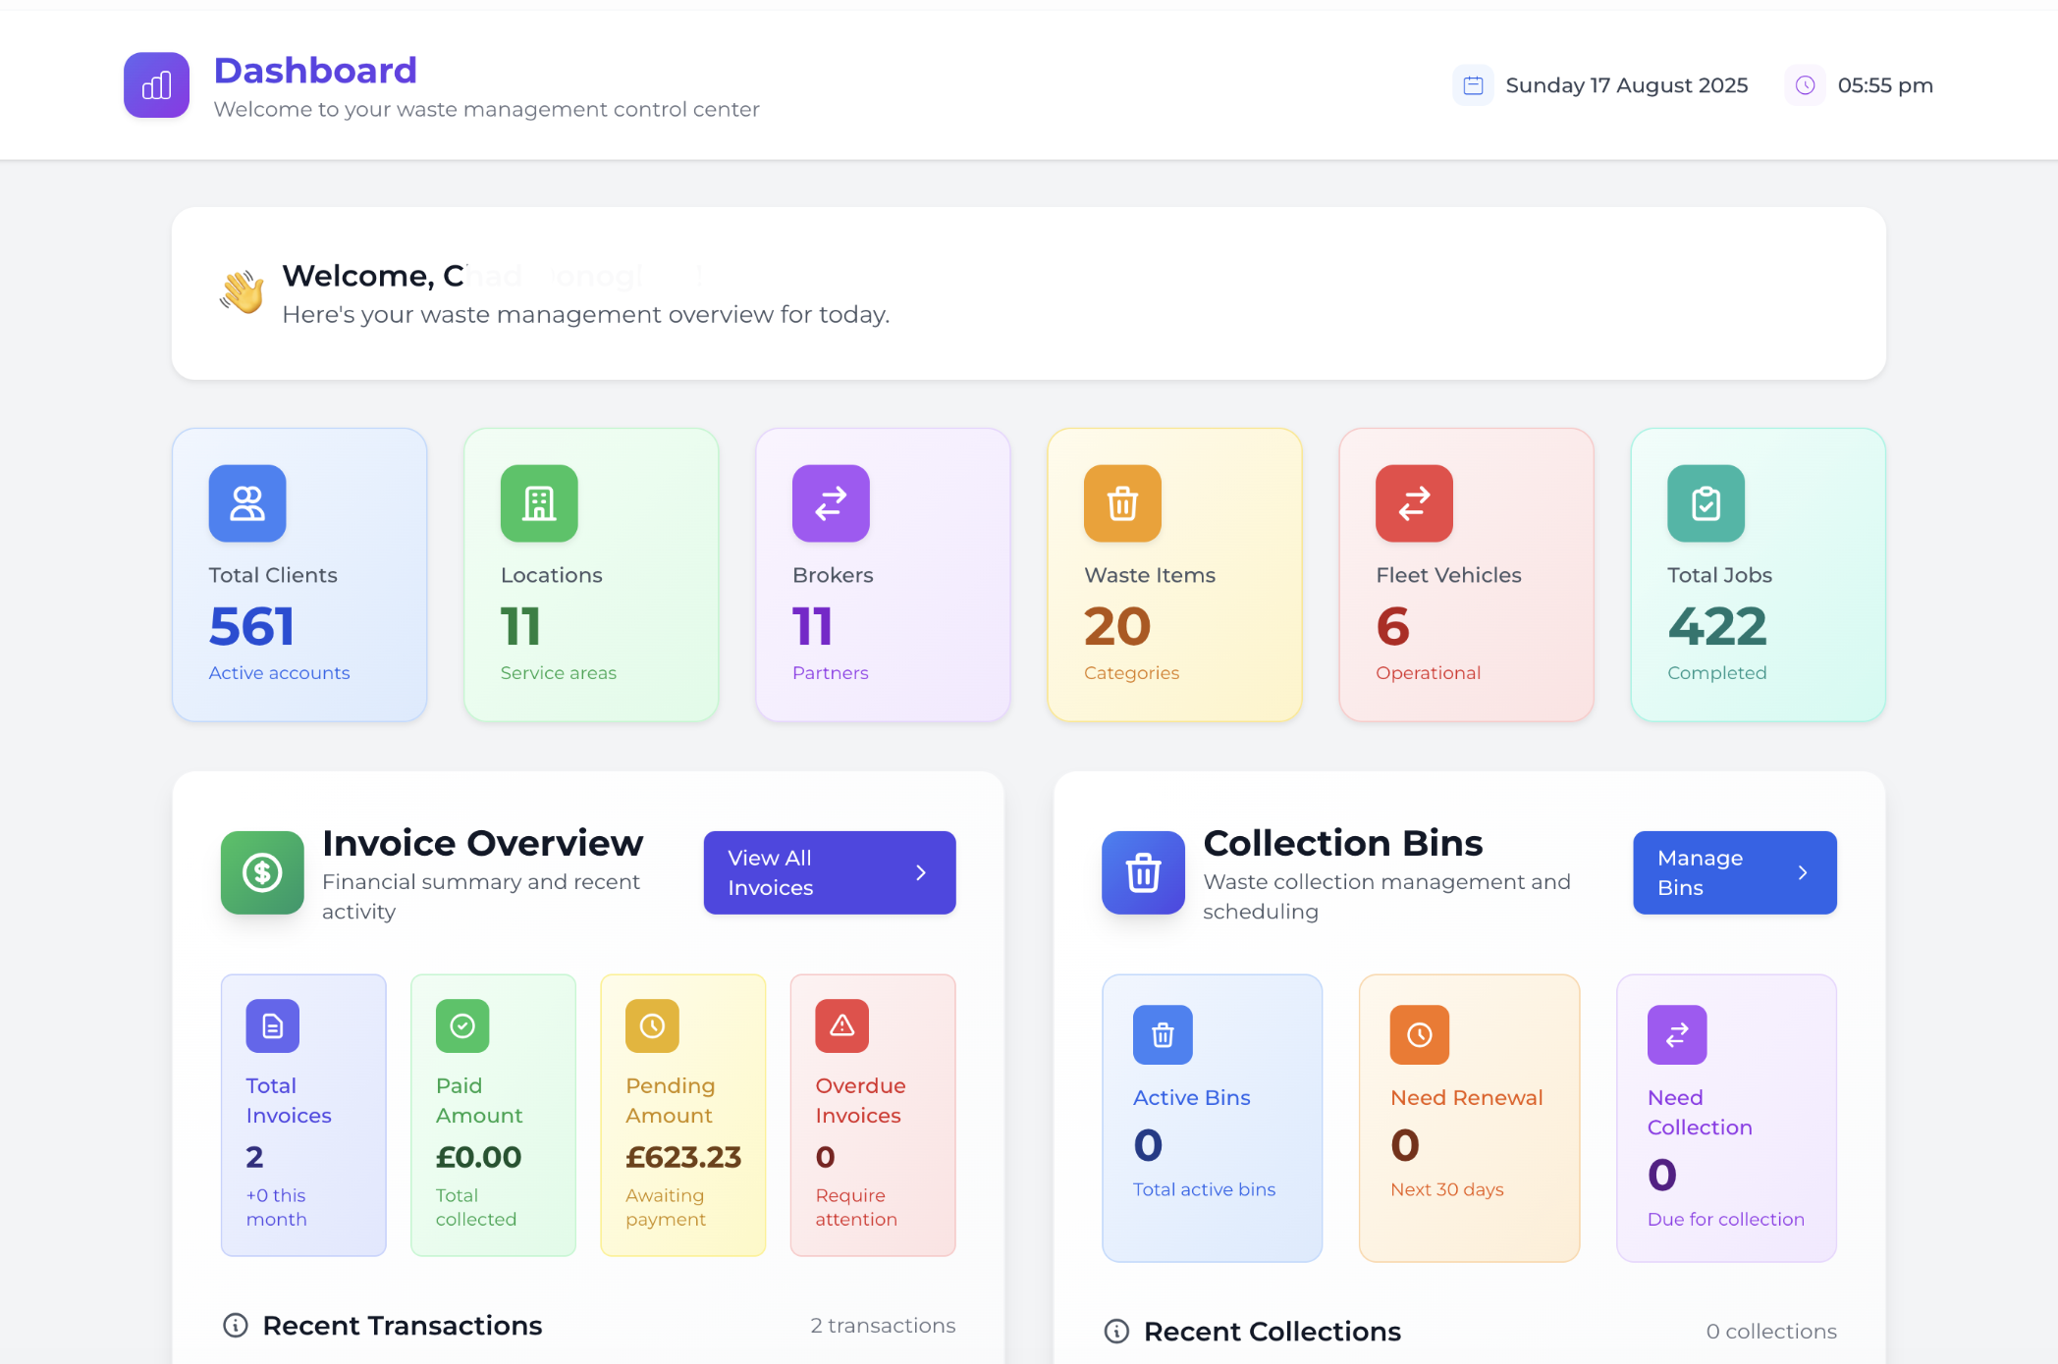This screenshot has height=1364, width=2058.
Task: Click the blue Collection Bins trash icon
Action: pyautogui.click(x=1143, y=872)
